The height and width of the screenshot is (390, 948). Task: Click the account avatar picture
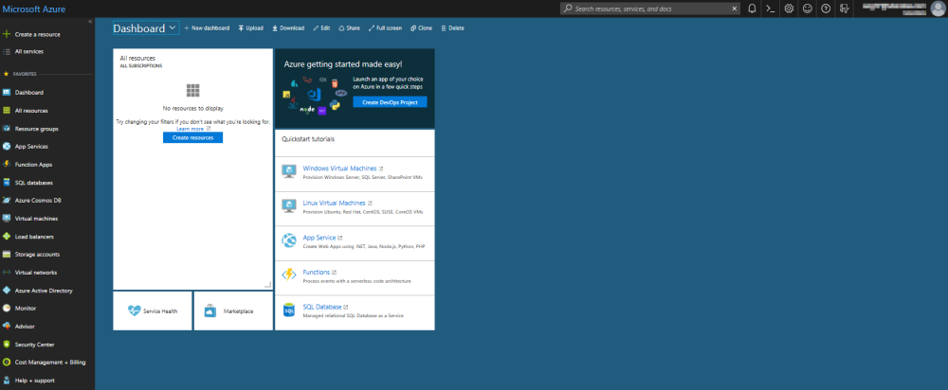pyautogui.click(x=938, y=9)
